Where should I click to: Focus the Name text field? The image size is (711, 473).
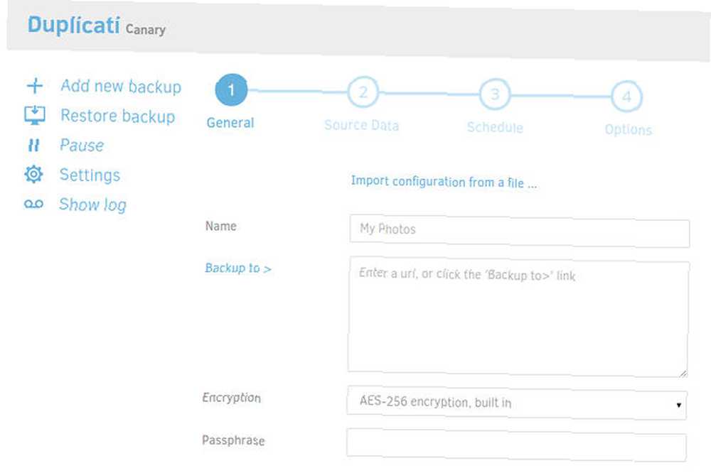coord(520,232)
